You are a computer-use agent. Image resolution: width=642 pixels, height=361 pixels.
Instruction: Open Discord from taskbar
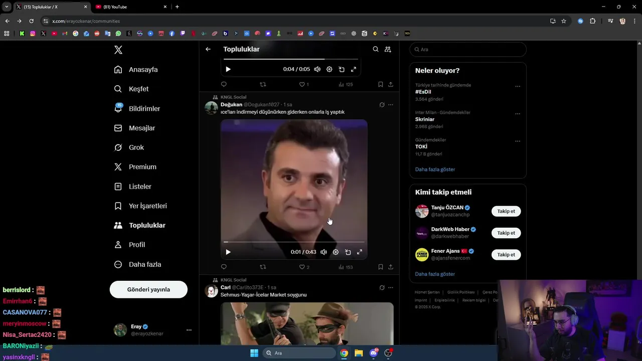tap(374, 353)
